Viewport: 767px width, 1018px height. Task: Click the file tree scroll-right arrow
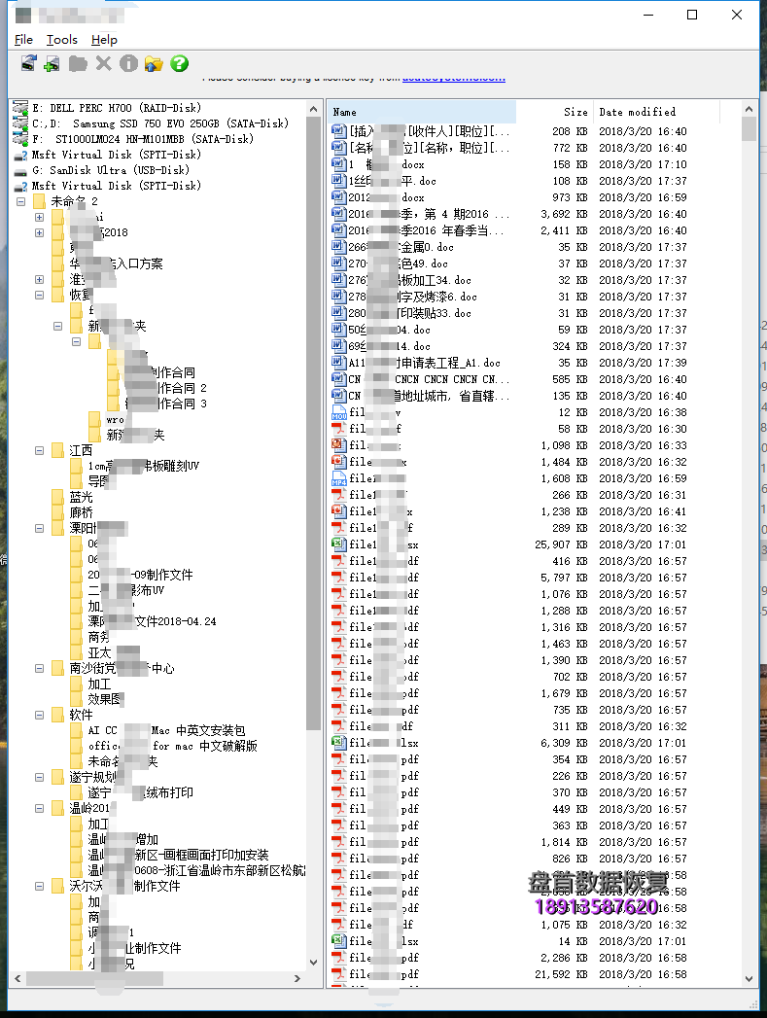click(x=297, y=978)
